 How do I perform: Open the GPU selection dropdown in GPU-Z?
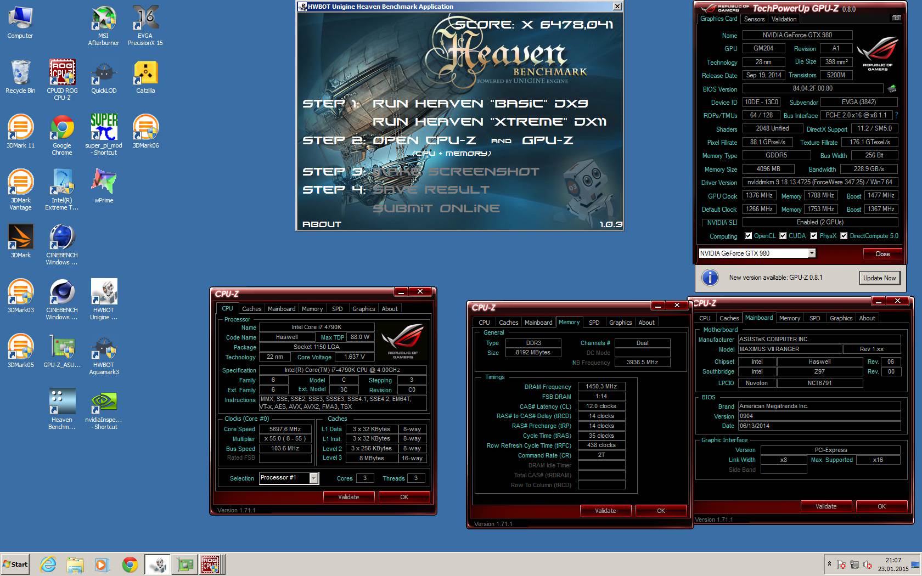pos(812,253)
